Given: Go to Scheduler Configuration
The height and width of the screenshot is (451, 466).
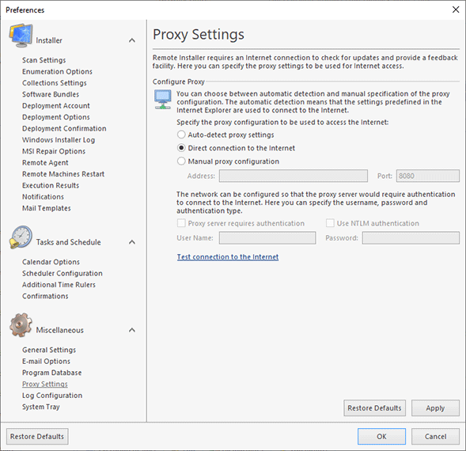Looking at the screenshot, I should click(63, 273).
